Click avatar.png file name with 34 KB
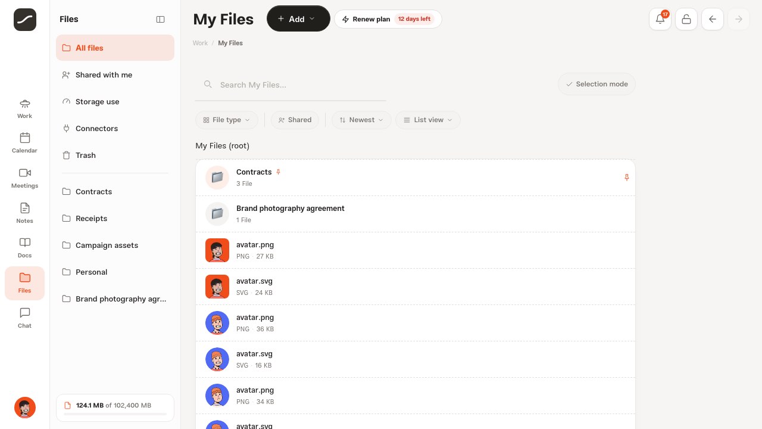Screen dimensions: 762x429 [255, 390]
